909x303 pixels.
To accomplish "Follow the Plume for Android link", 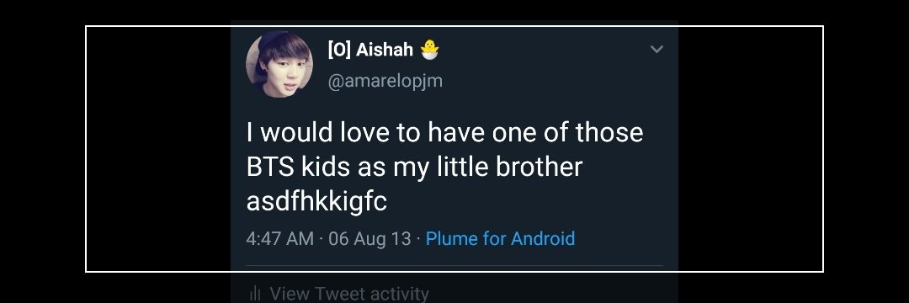I will point(500,239).
